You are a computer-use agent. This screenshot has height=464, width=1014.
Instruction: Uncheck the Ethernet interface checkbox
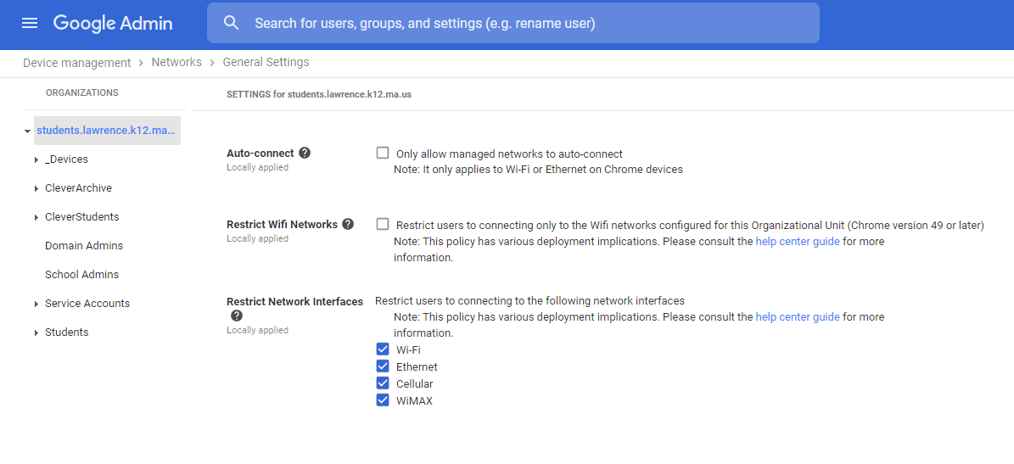[383, 366]
